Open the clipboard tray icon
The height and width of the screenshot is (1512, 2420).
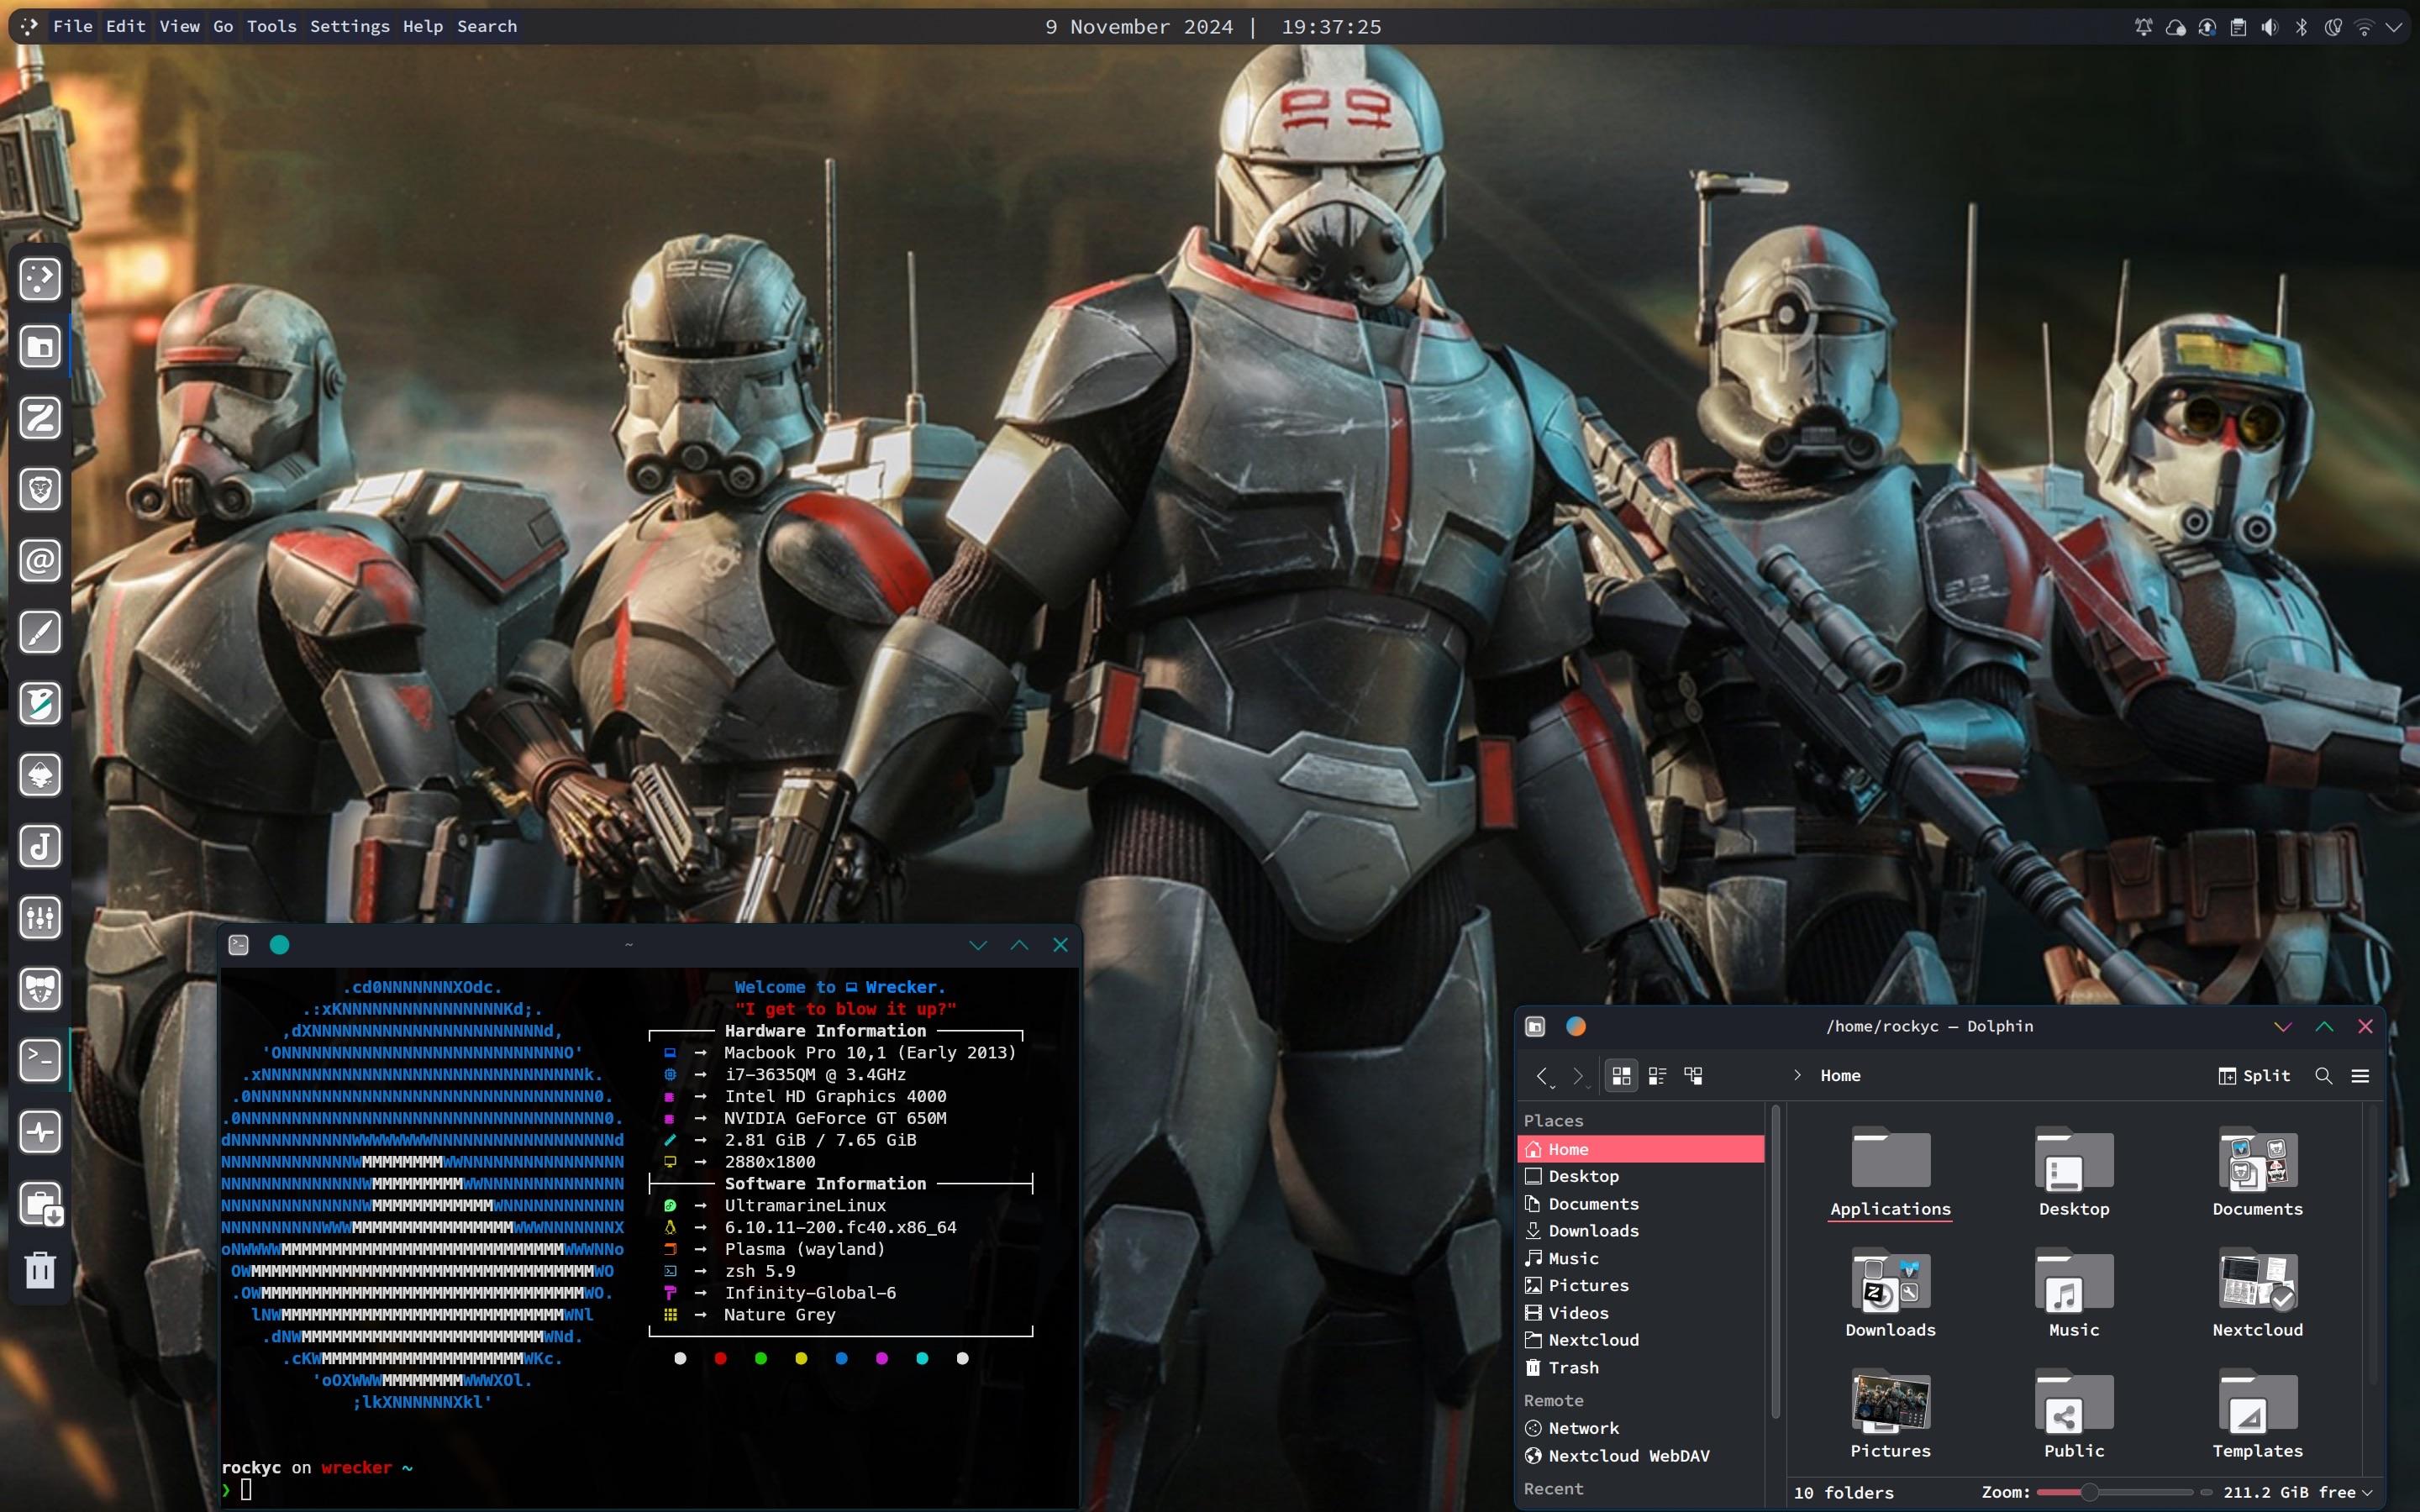click(x=2238, y=27)
